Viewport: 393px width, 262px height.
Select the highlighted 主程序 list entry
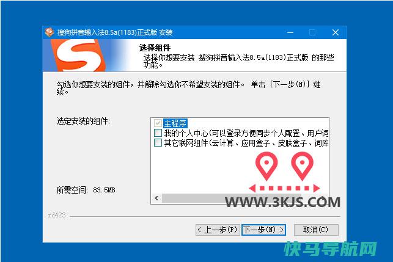pyautogui.click(x=175, y=123)
